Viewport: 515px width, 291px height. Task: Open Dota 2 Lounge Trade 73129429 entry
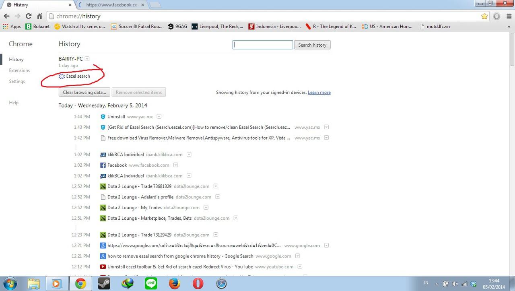(x=140, y=235)
